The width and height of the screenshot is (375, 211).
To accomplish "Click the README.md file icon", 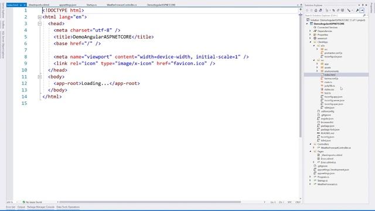I will pyautogui.click(x=318, y=133).
